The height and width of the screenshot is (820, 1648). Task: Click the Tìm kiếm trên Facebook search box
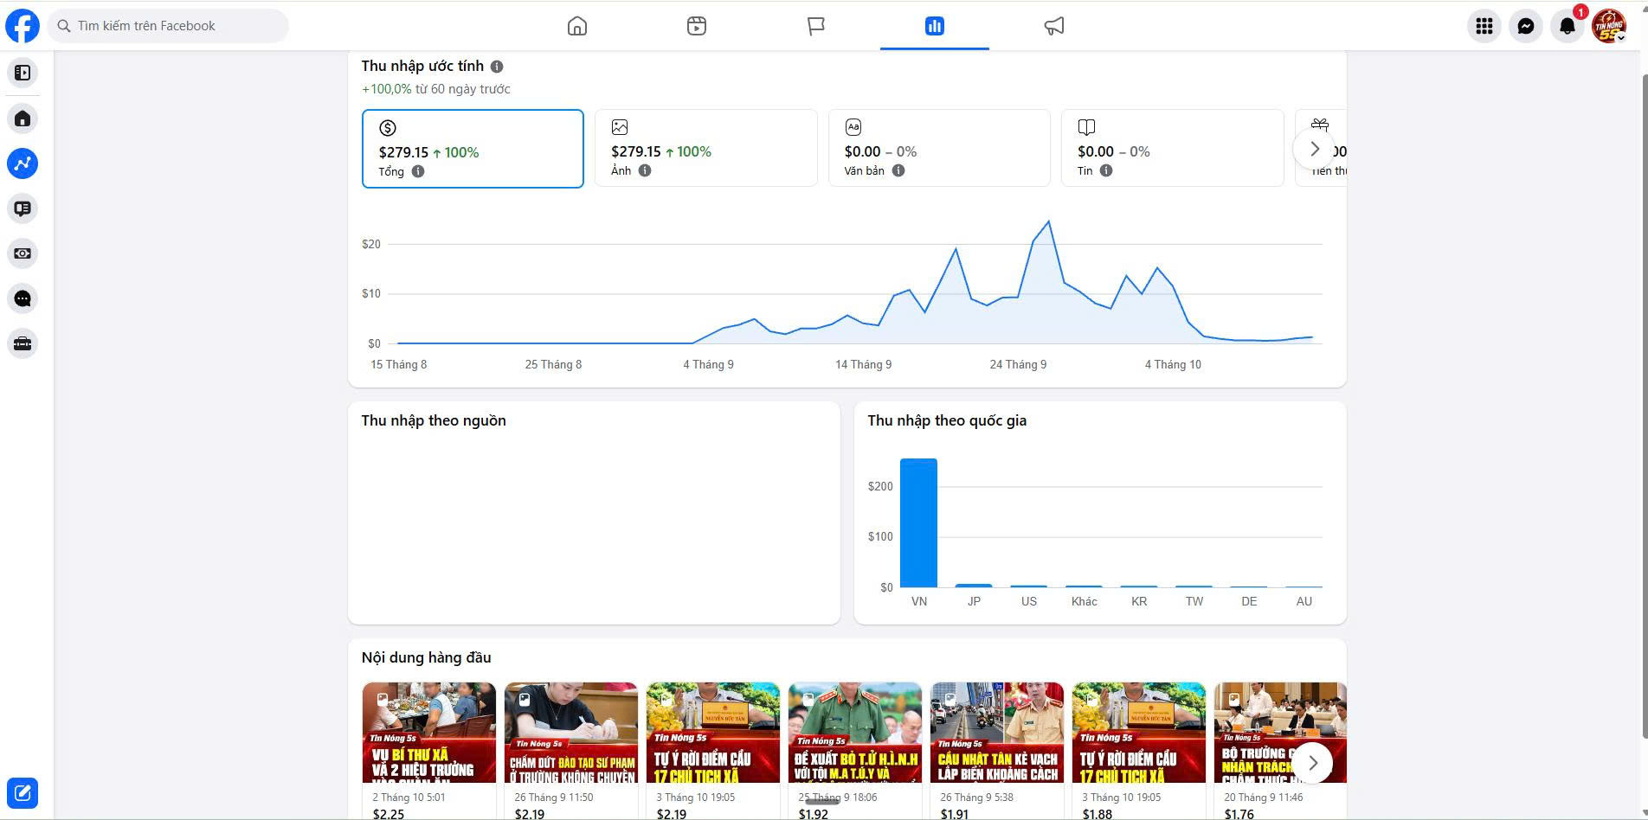[x=168, y=26]
